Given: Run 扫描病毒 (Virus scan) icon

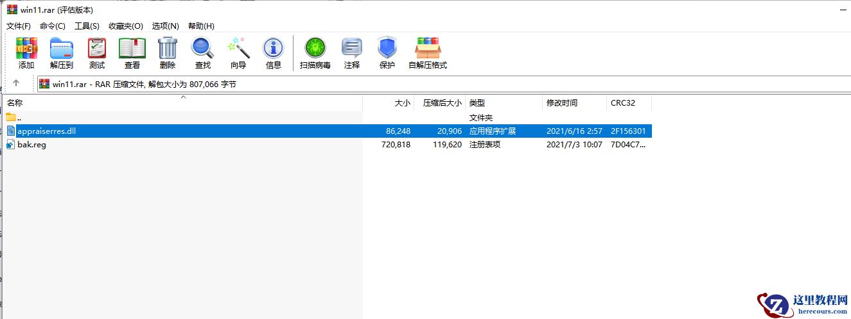Looking at the screenshot, I should 315,48.
